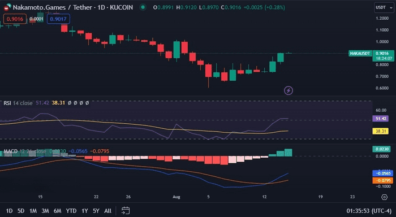Open the lightning bolt event marker

[289, 90]
